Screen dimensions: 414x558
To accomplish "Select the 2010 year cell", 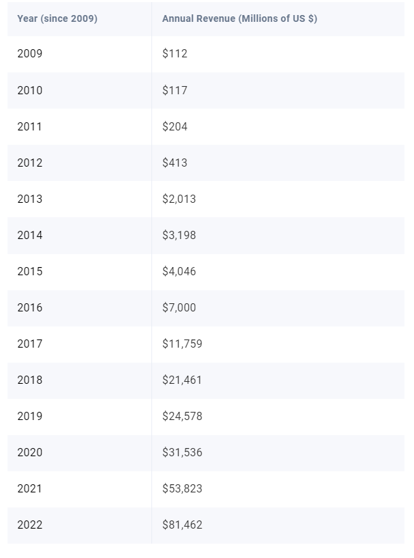I will point(30,90).
